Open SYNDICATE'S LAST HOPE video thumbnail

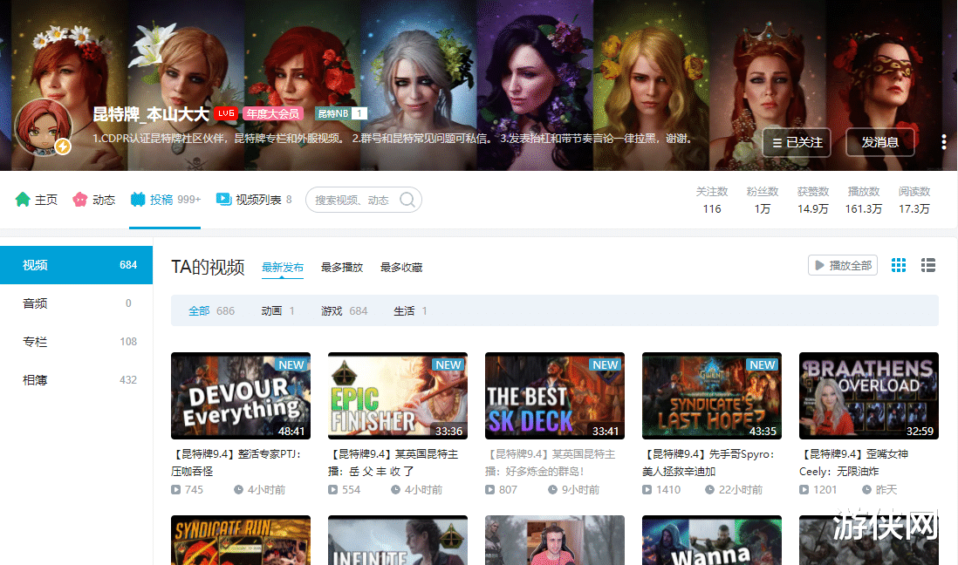[712, 396]
